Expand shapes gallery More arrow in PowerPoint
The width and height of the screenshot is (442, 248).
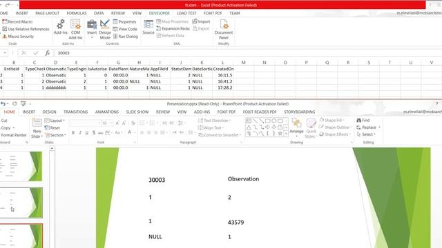click(x=286, y=134)
